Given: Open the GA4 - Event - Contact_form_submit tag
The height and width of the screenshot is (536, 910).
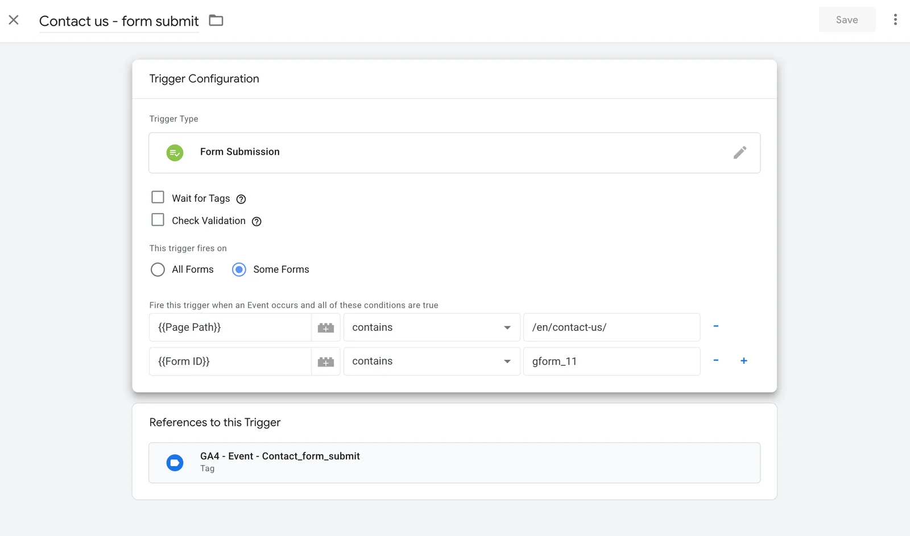Looking at the screenshot, I should pos(454,463).
